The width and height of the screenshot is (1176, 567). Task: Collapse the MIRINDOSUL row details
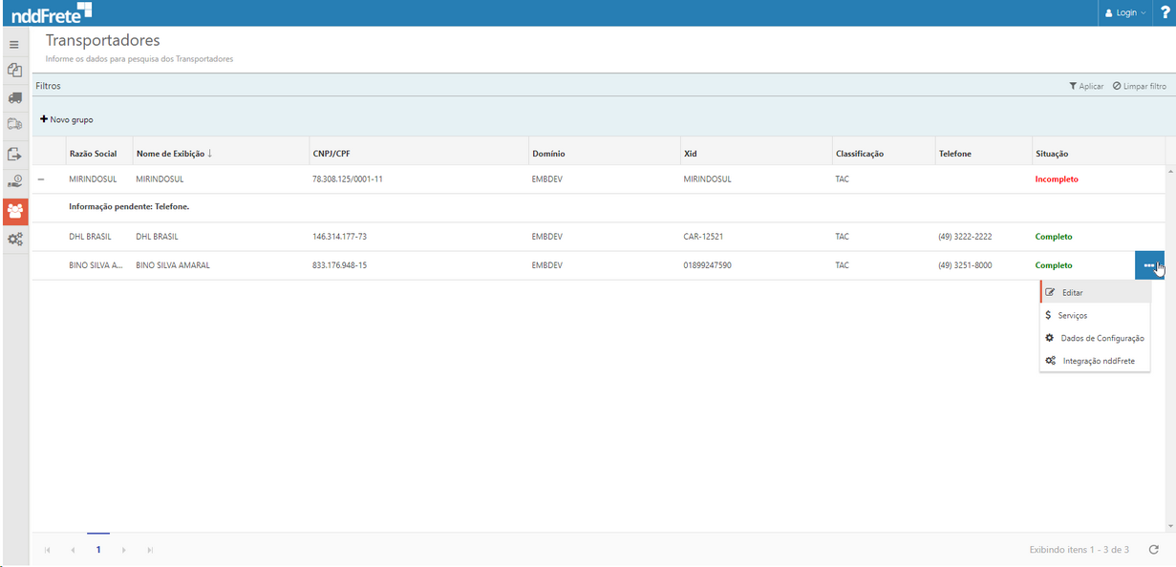[x=41, y=179]
